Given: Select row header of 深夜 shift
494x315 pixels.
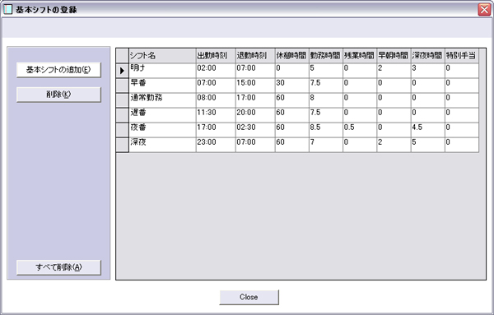Looking at the screenshot, I should tap(122, 145).
